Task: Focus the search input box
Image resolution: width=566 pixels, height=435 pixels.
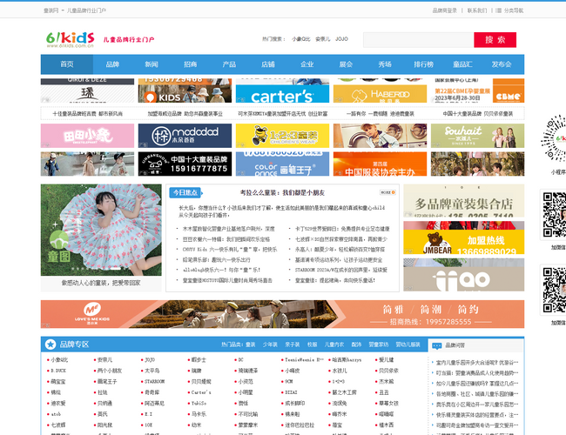Action: coord(418,40)
